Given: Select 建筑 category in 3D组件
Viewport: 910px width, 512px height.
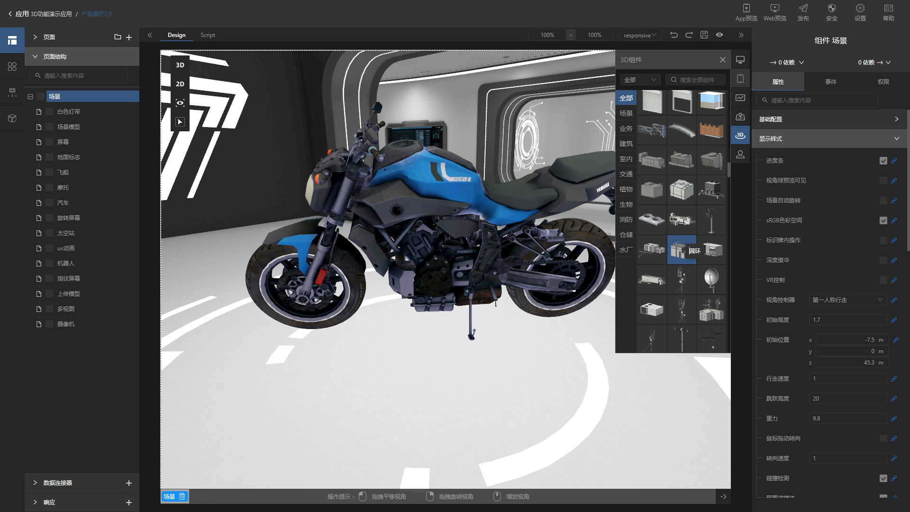Looking at the screenshot, I should (x=626, y=144).
